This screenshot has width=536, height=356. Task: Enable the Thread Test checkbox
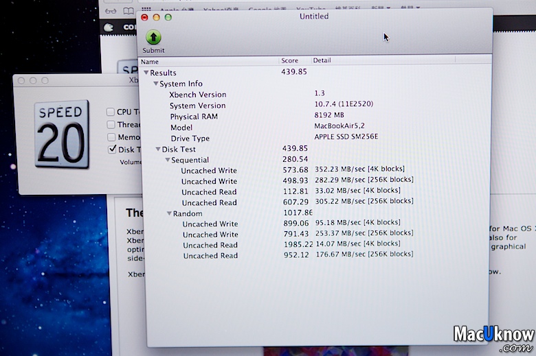point(111,125)
